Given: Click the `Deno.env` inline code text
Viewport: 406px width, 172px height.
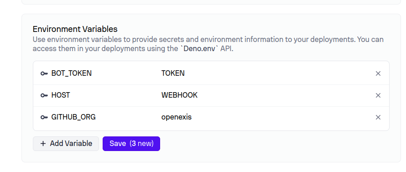Looking at the screenshot, I should [199, 49].
